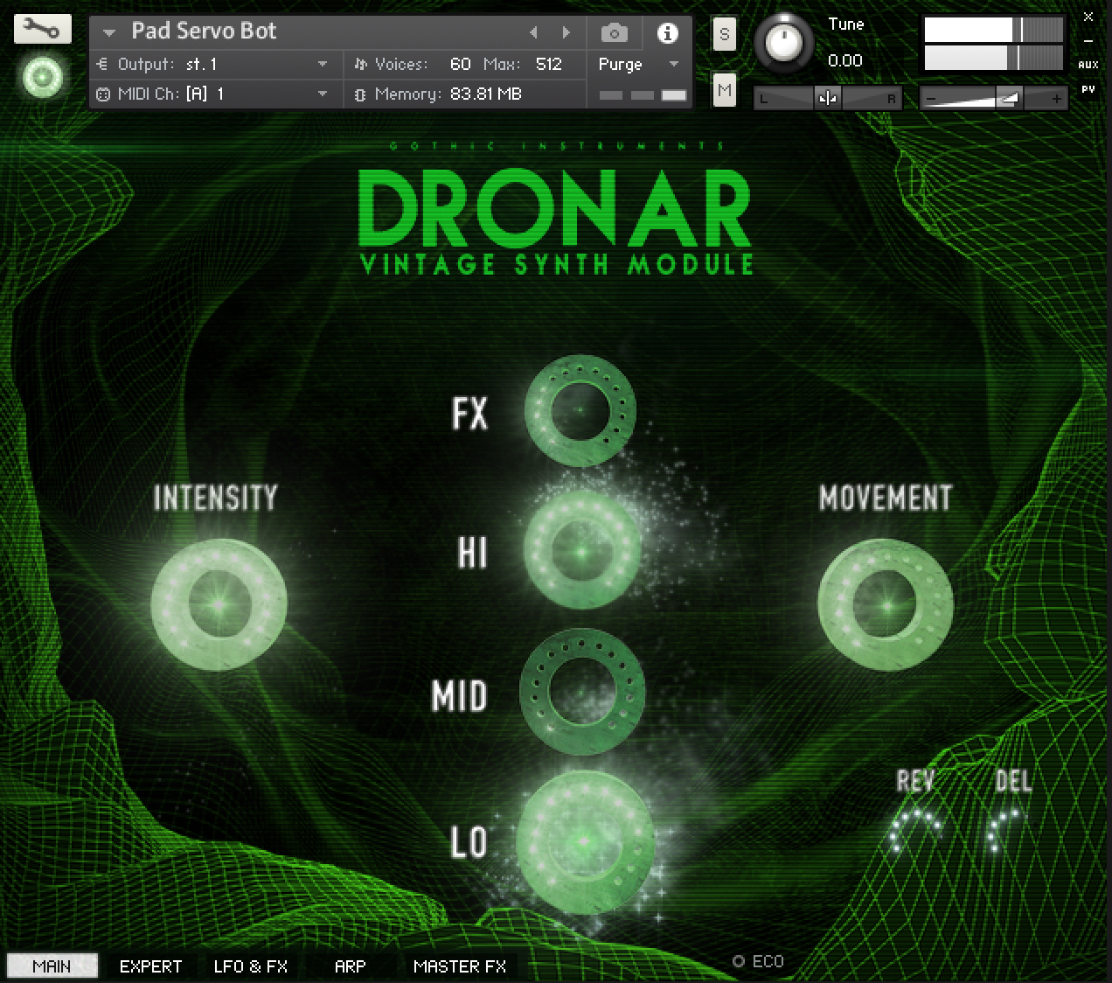Mute the instrument with the M button

pos(724,90)
